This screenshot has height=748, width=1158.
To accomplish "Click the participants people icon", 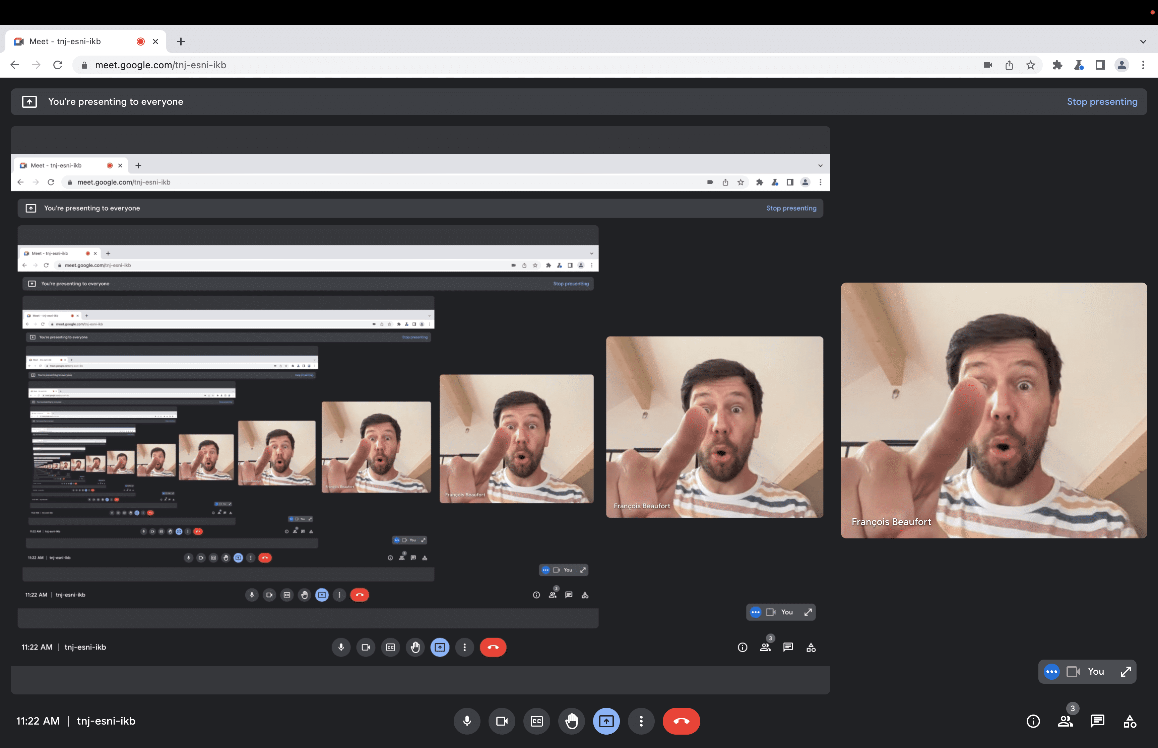I will pyautogui.click(x=1065, y=721).
